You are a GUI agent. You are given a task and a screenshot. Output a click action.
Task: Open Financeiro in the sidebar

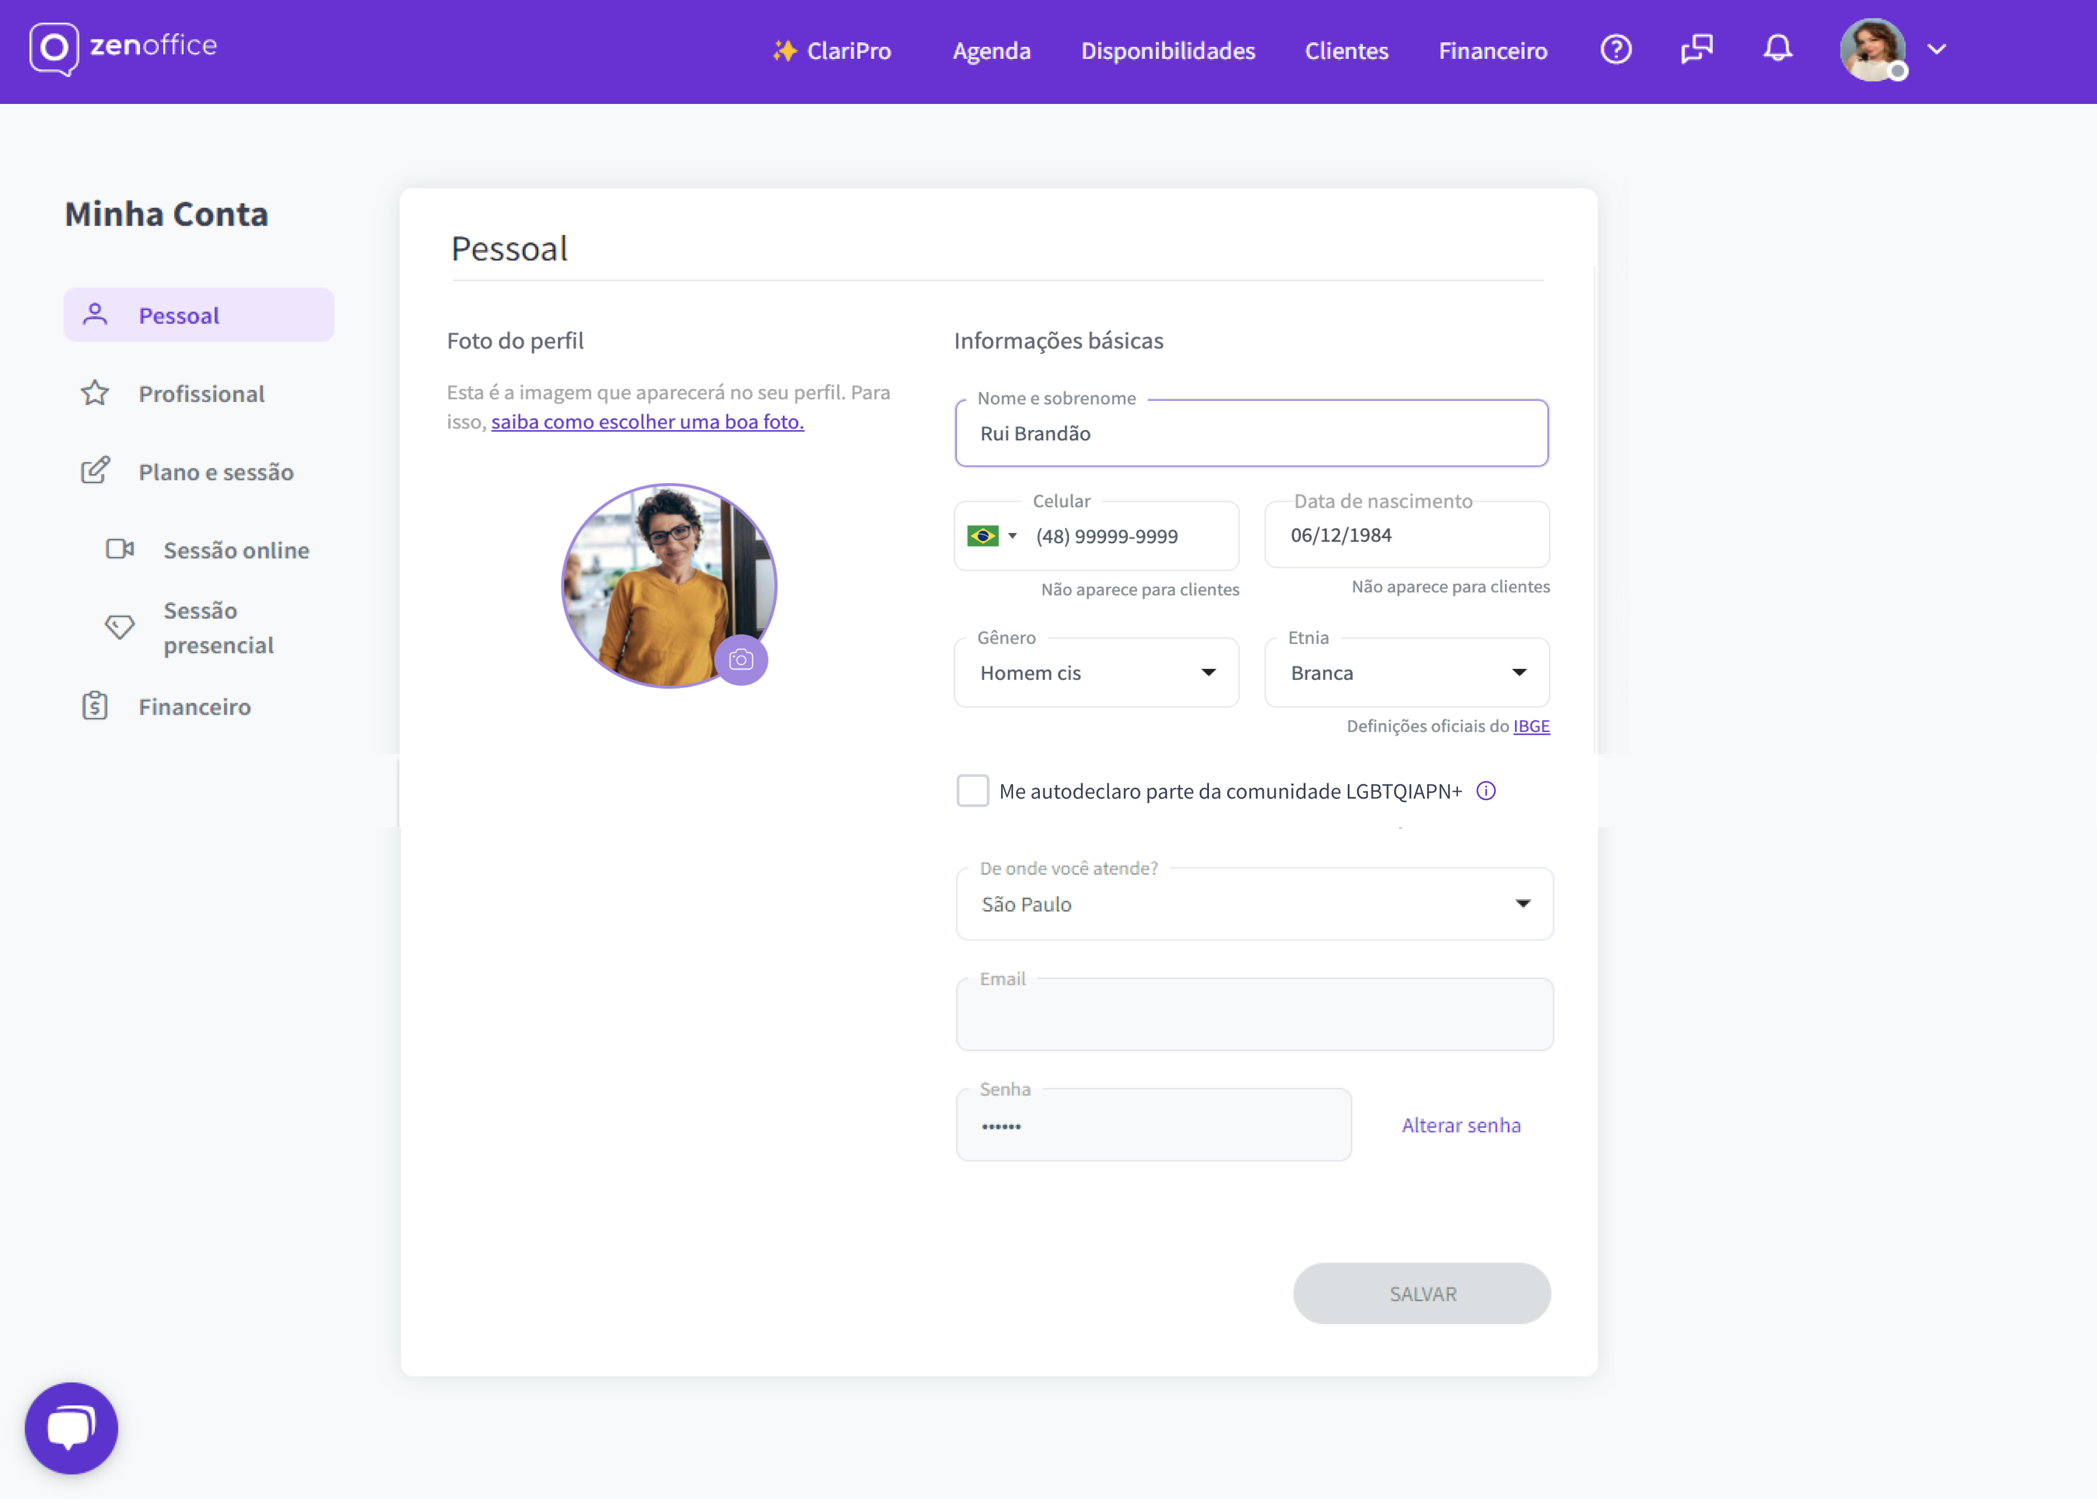(194, 706)
